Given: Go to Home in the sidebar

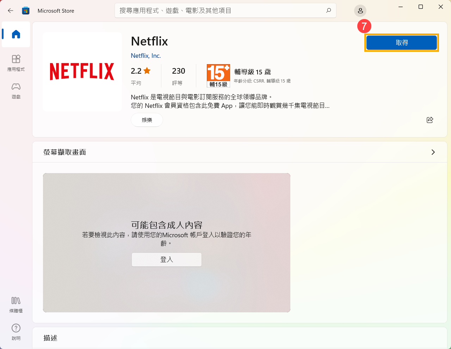Looking at the screenshot, I should tap(16, 34).
